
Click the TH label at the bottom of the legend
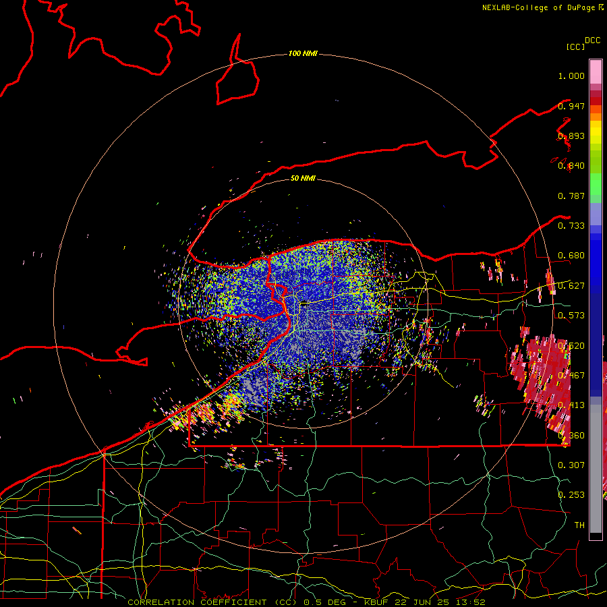pos(579,525)
